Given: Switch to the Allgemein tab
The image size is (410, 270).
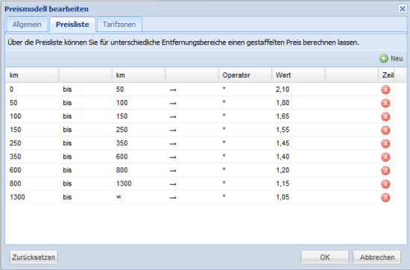Looking at the screenshot, I should [27, 25].
